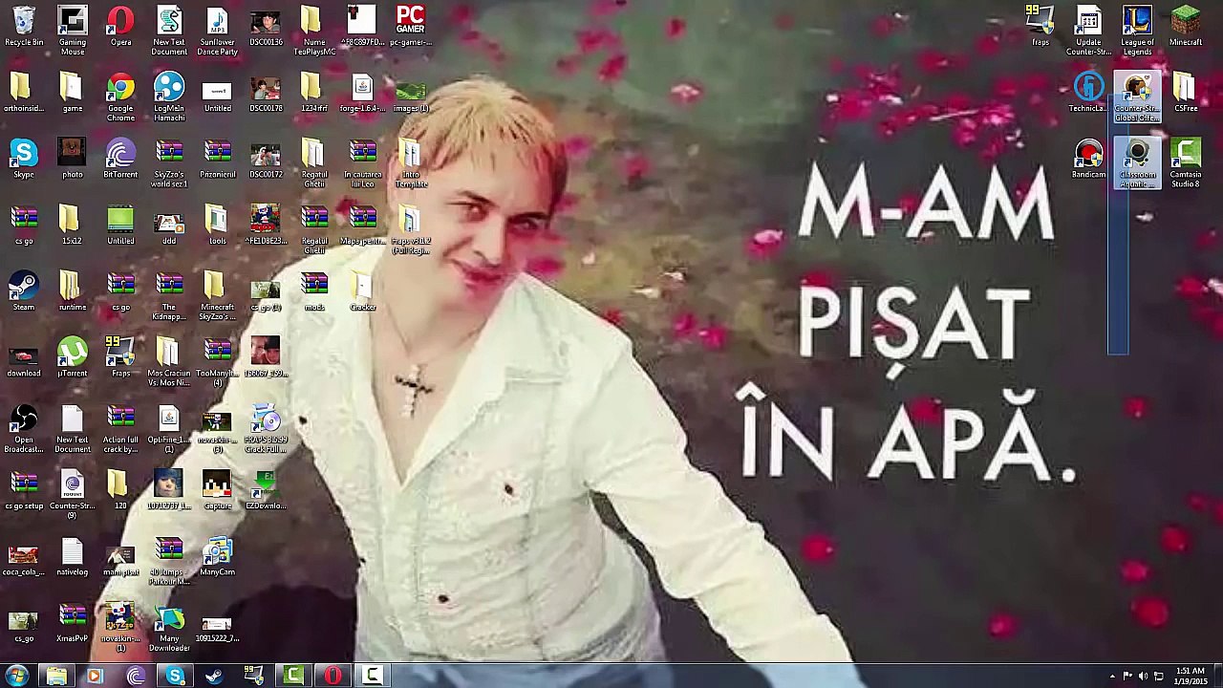Screen dimensions: 1223x688
Task: Select the cs go setup archive
Action: point(24,490)
